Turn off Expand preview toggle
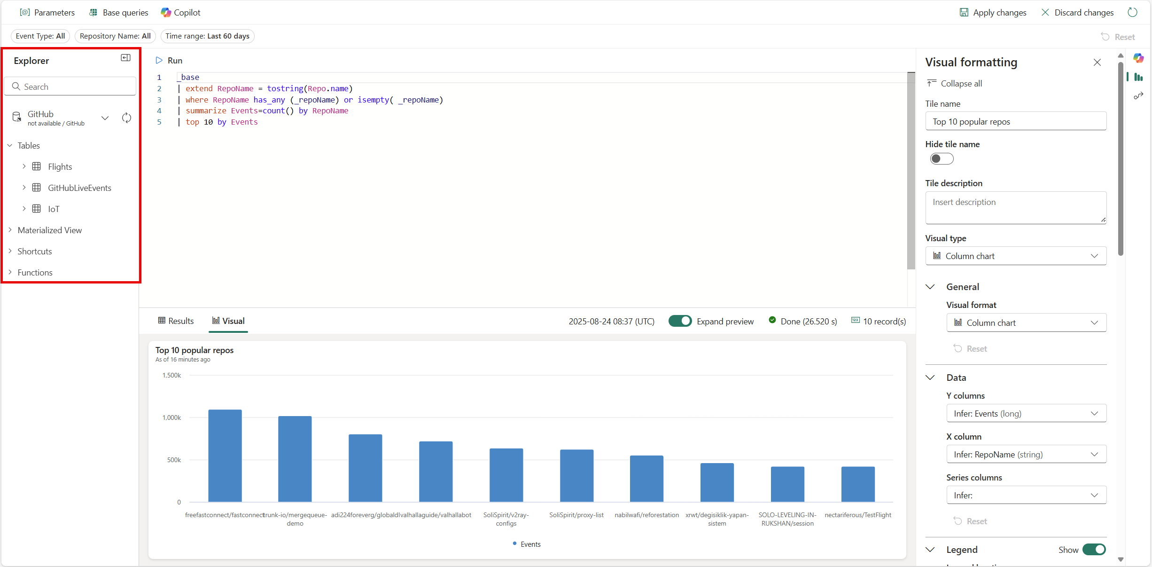1152x567 pixels. (x=680, y=321)
